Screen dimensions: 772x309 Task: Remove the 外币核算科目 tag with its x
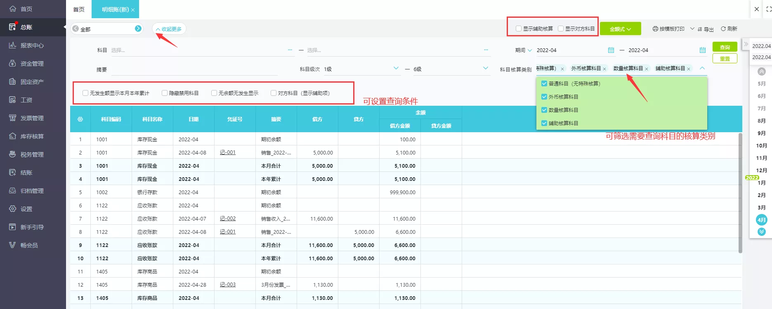[604, 69]
